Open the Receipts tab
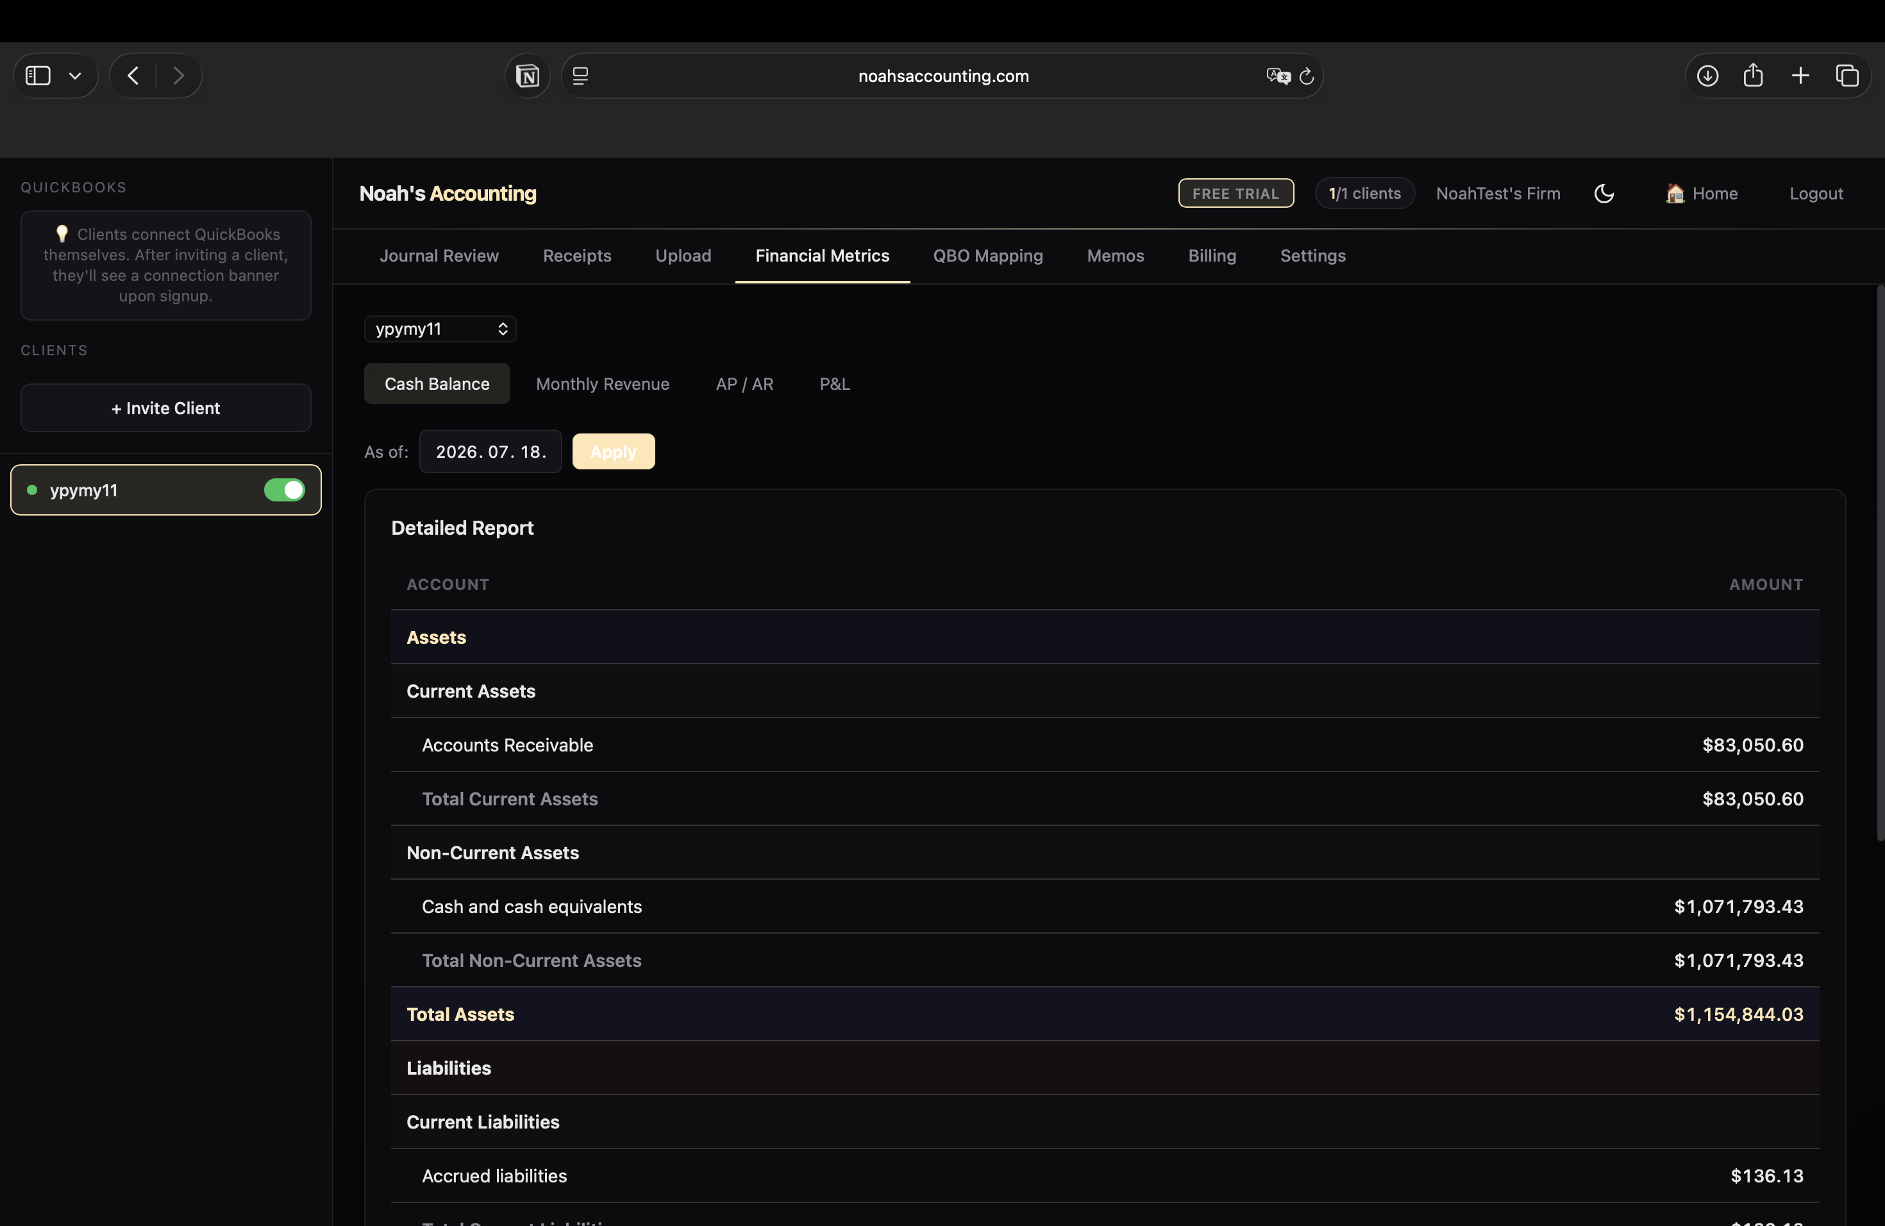 [576, 256]
